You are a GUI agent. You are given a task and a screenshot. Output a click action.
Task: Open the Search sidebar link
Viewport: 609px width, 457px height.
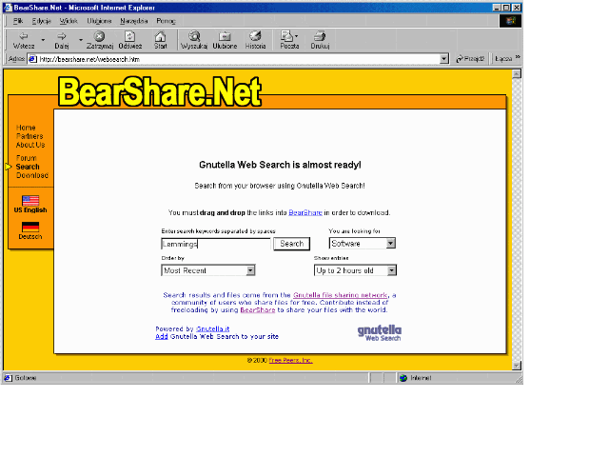click(x=28, y=167)
